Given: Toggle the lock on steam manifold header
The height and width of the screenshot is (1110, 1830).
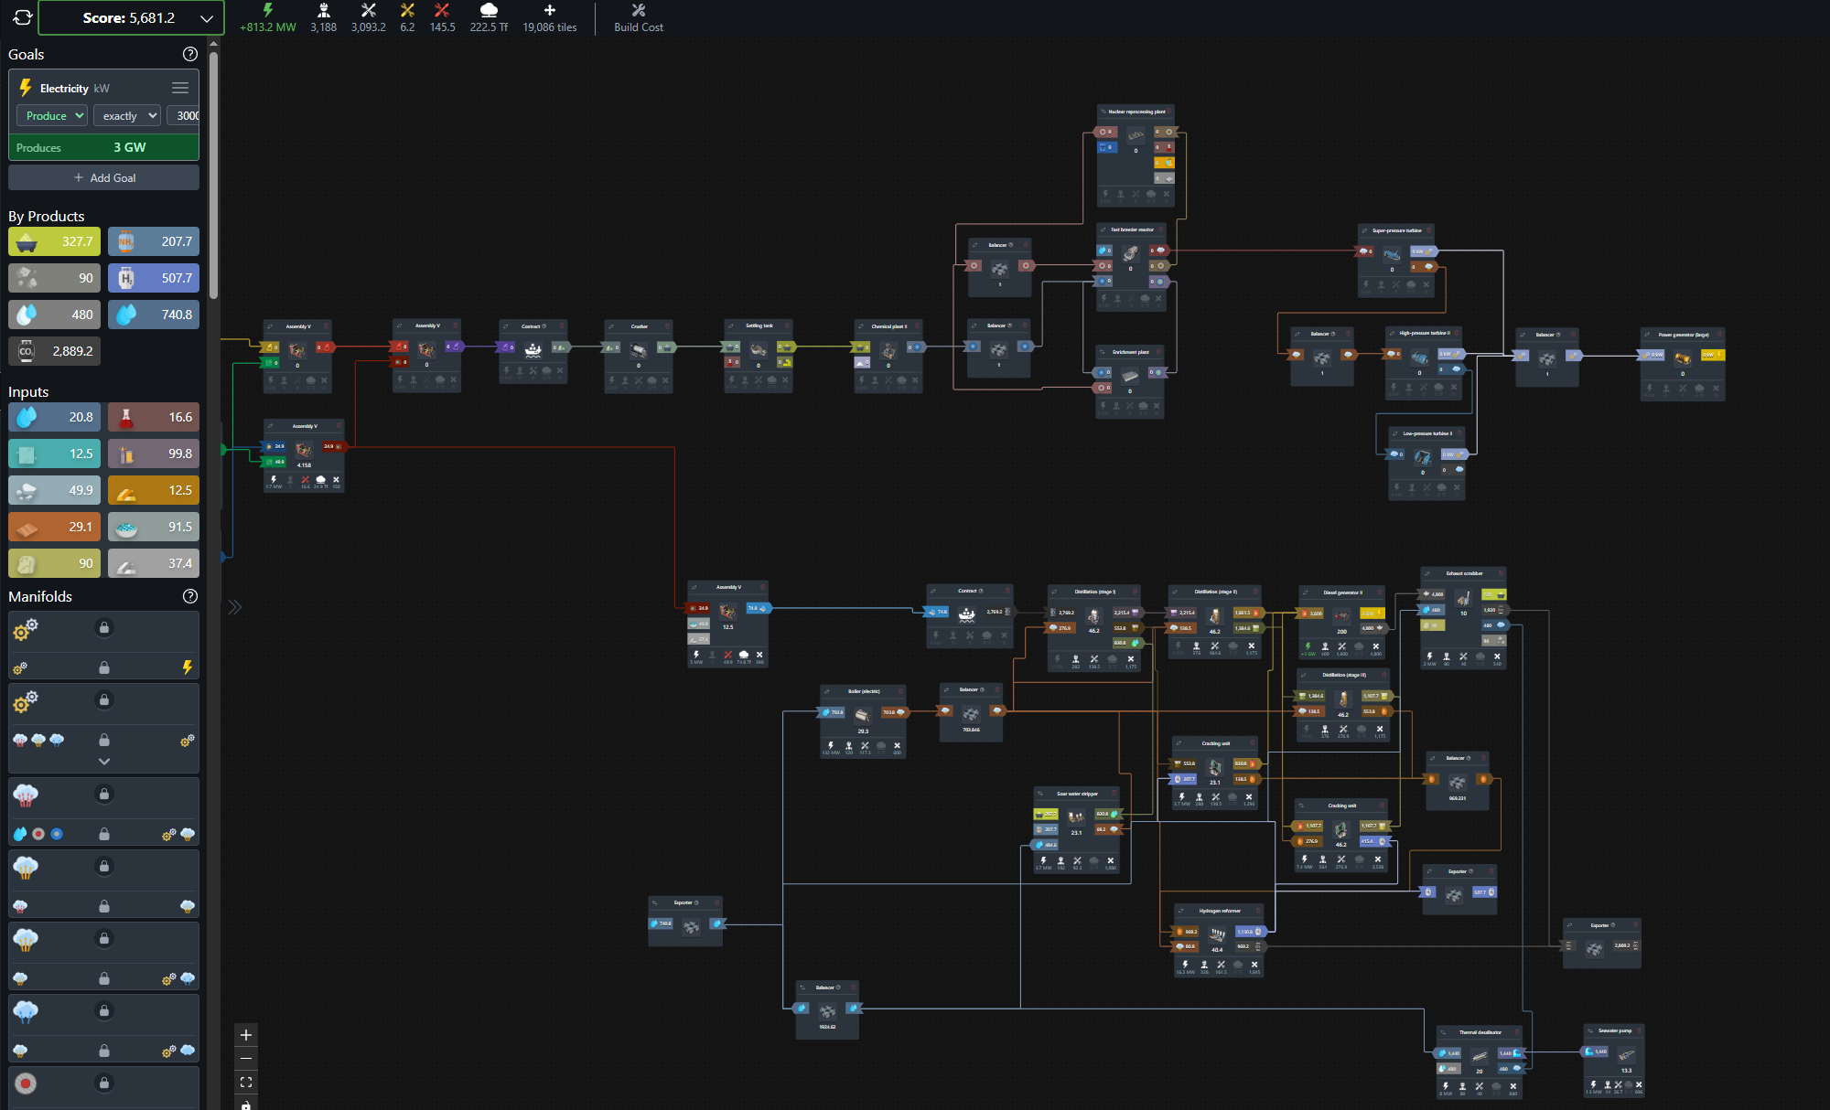Looking at the screenshot, I should click(104, 794).
